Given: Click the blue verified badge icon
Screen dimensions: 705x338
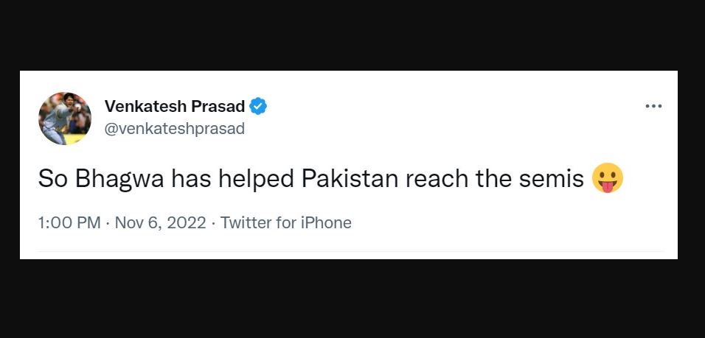Looking at the screenshot, I should pyautogui.click(x=259, y=106).
